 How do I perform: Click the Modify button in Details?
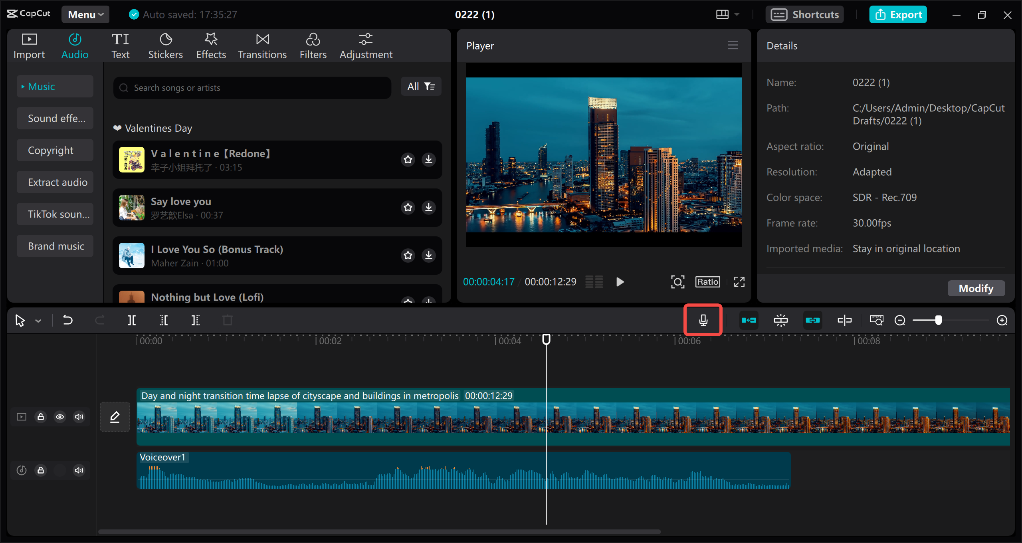click(976, 288)
